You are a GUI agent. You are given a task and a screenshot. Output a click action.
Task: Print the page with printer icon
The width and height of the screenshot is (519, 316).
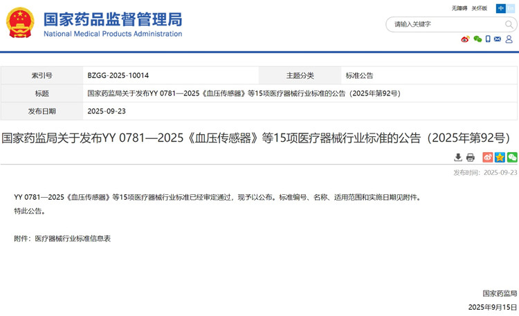tap(471, 158)
